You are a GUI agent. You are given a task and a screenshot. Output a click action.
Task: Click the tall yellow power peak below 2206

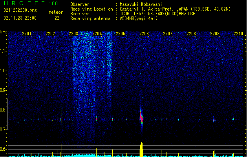(141, 150)
